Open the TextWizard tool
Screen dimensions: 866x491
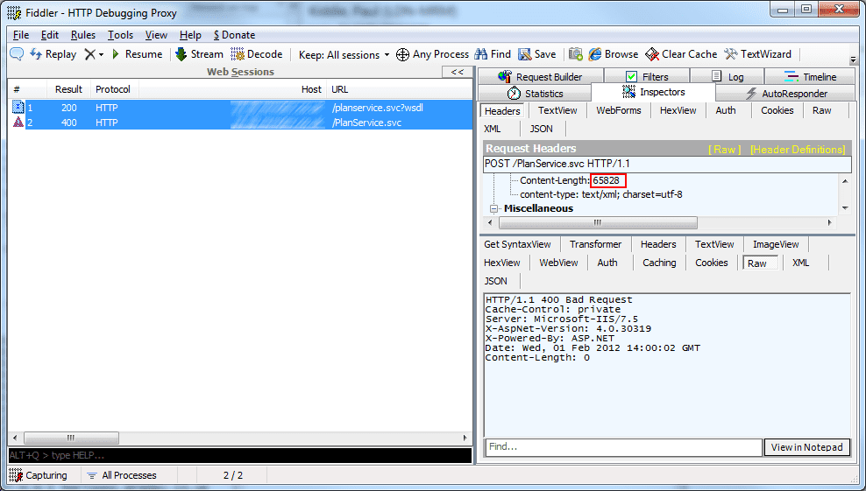(757, 54)
